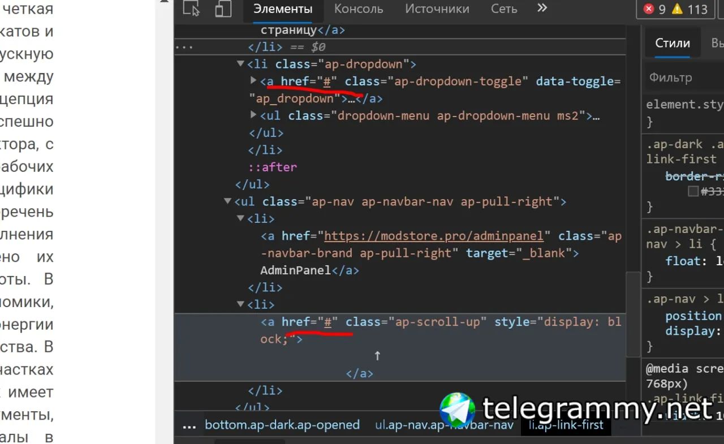724x444 pixels.
Task: Click the @media screen rule text
Action: (685, 376)
